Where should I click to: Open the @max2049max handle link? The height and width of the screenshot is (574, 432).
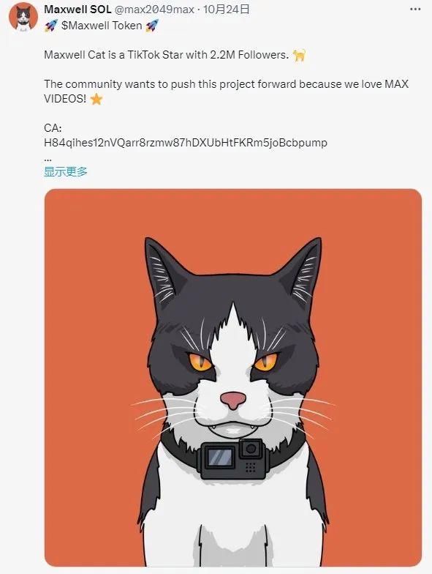(154, 9)
